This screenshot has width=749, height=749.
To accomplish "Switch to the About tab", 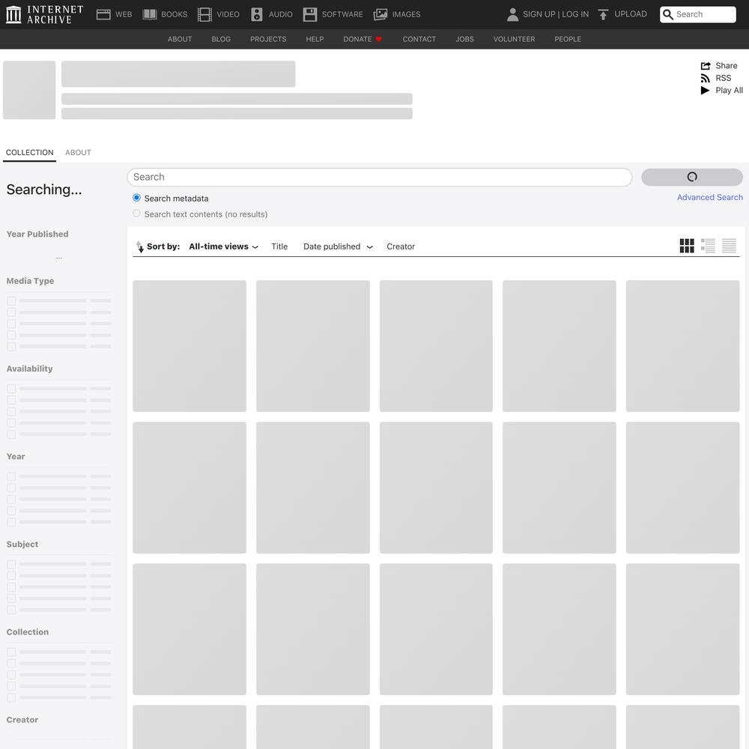I will [78, 153].
